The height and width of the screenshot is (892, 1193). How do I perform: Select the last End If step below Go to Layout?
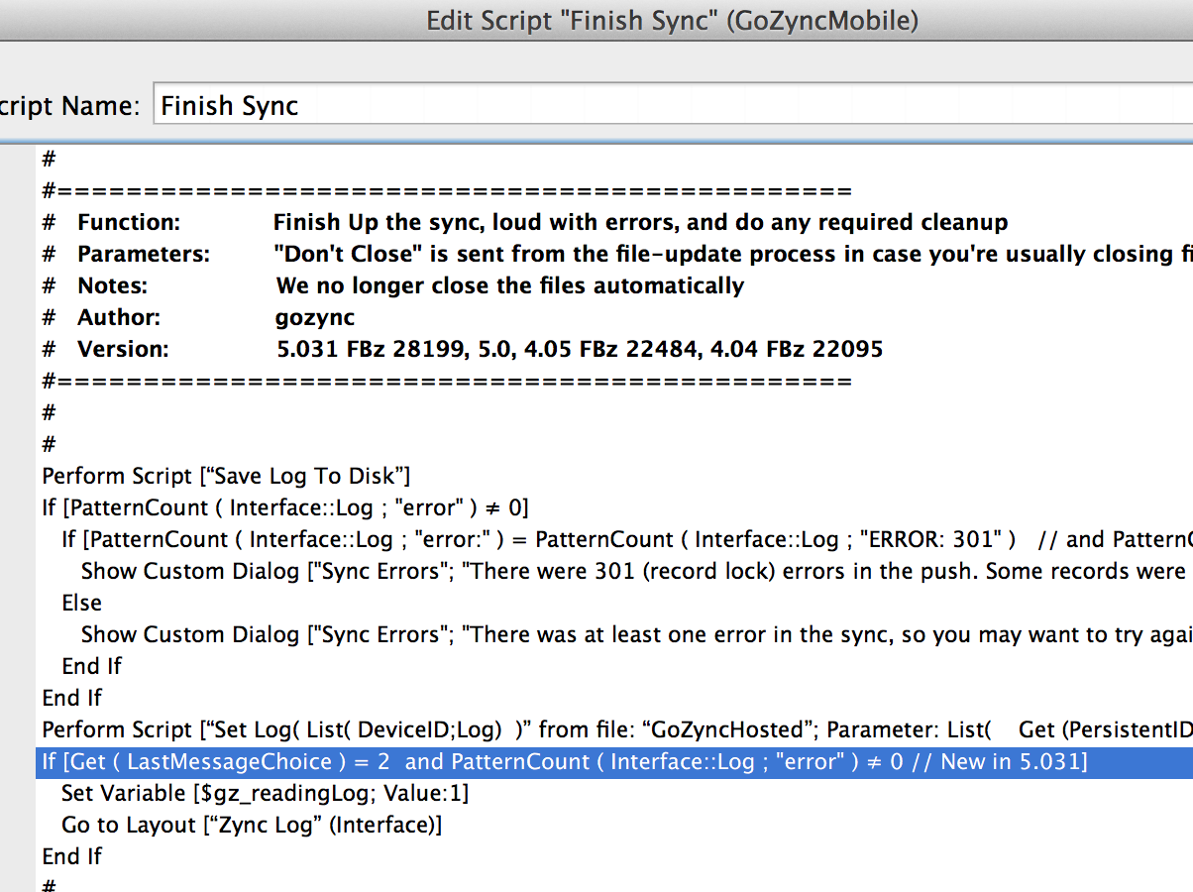72,856
